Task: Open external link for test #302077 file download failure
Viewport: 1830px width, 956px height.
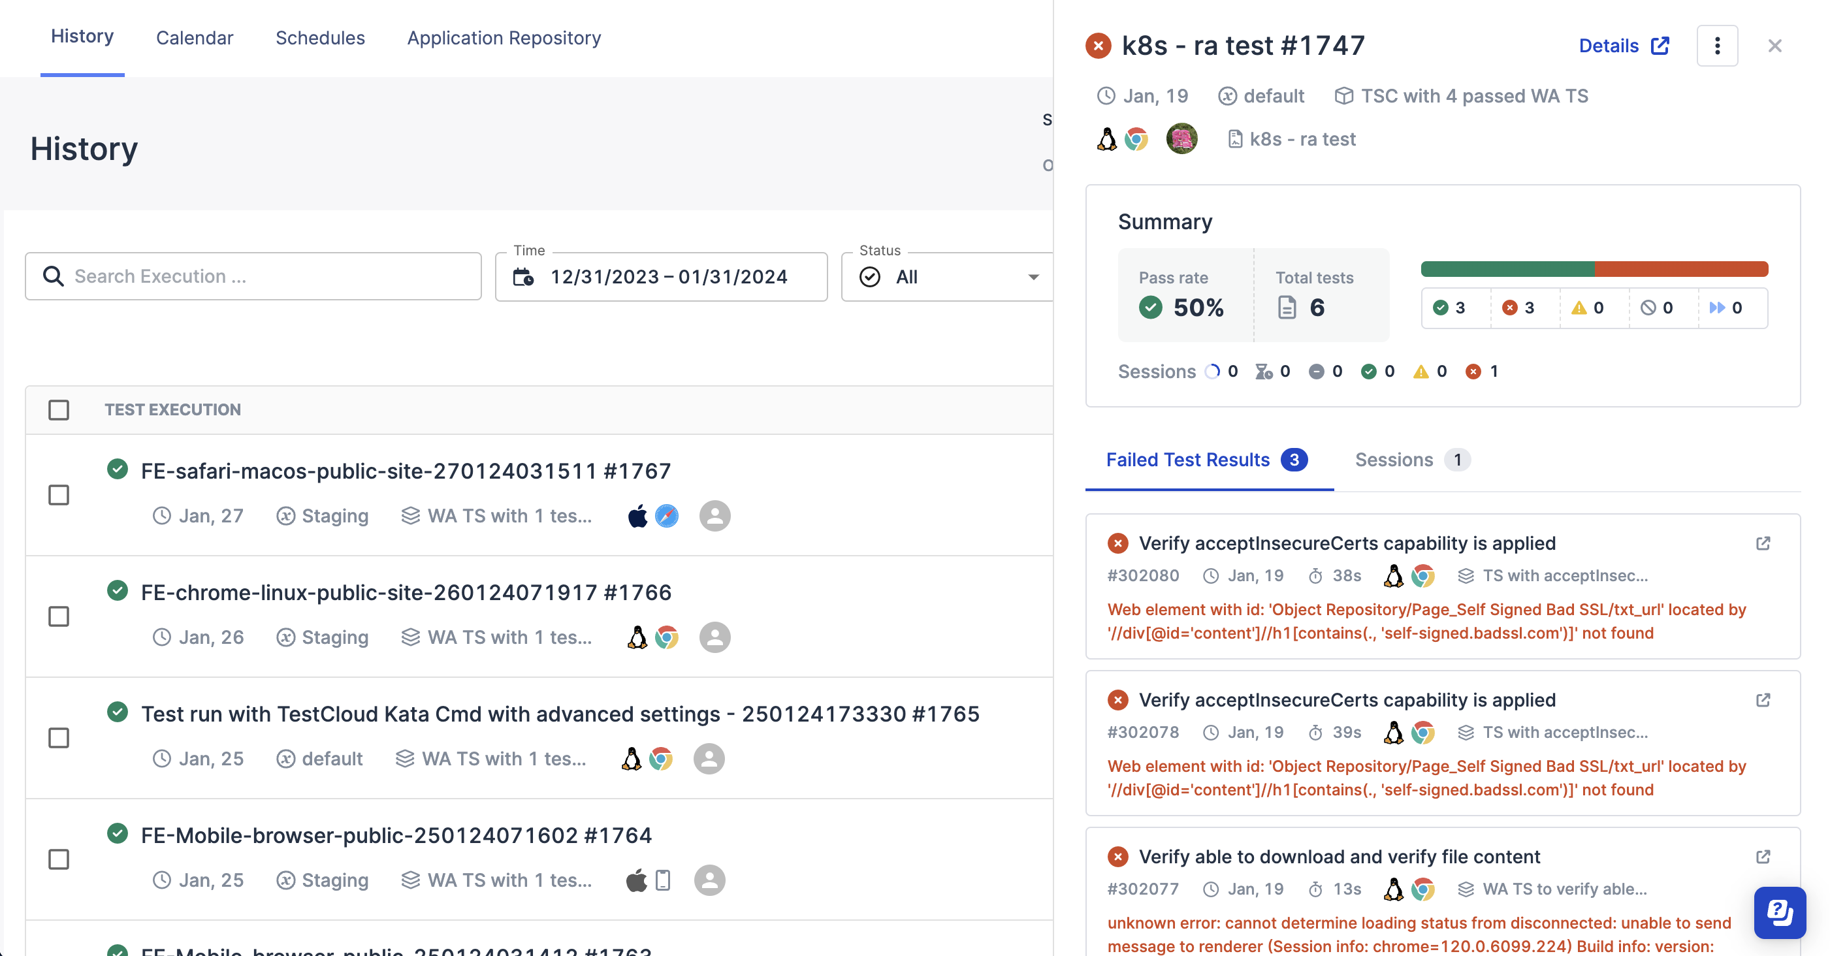Action: (1763, 857)
